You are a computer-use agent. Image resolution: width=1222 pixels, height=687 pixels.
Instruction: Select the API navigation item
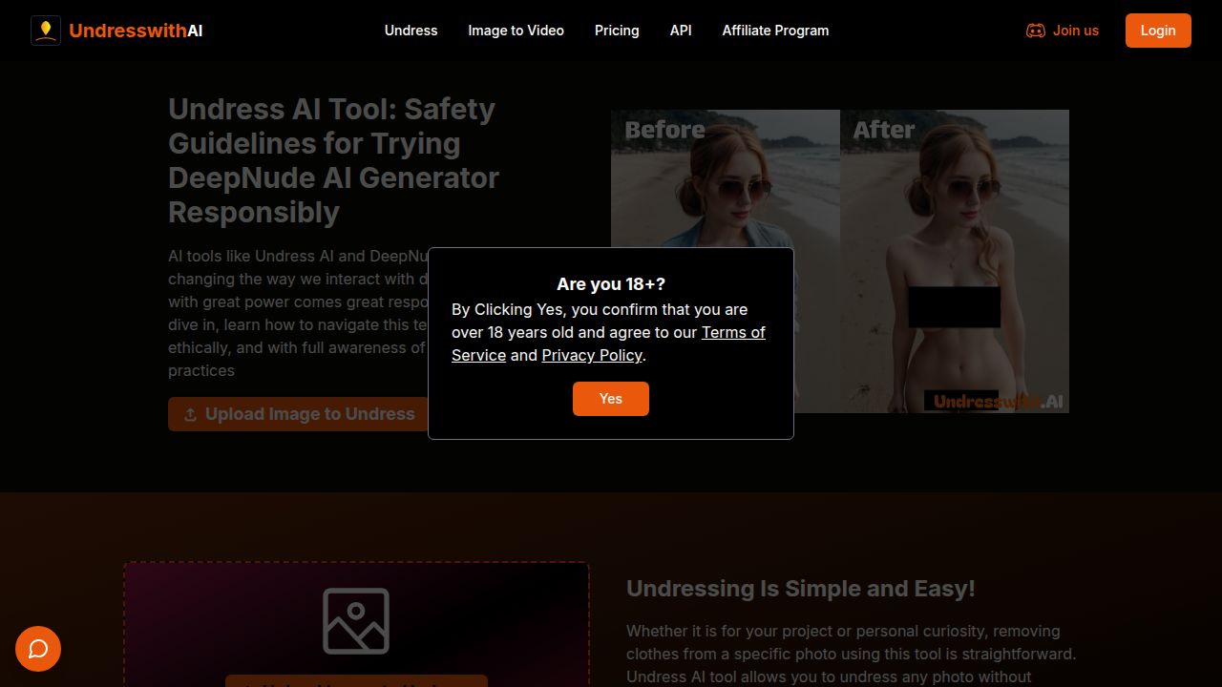click(x=681, y=31)
